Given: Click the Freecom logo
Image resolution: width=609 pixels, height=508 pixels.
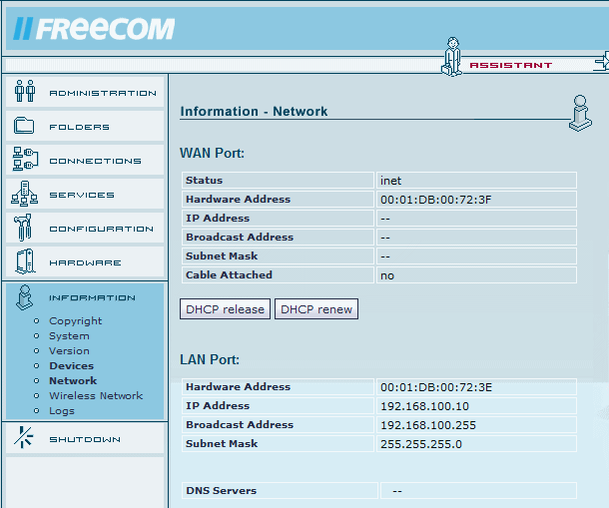Looking at the screenshot, I should [x=94, y=29].
